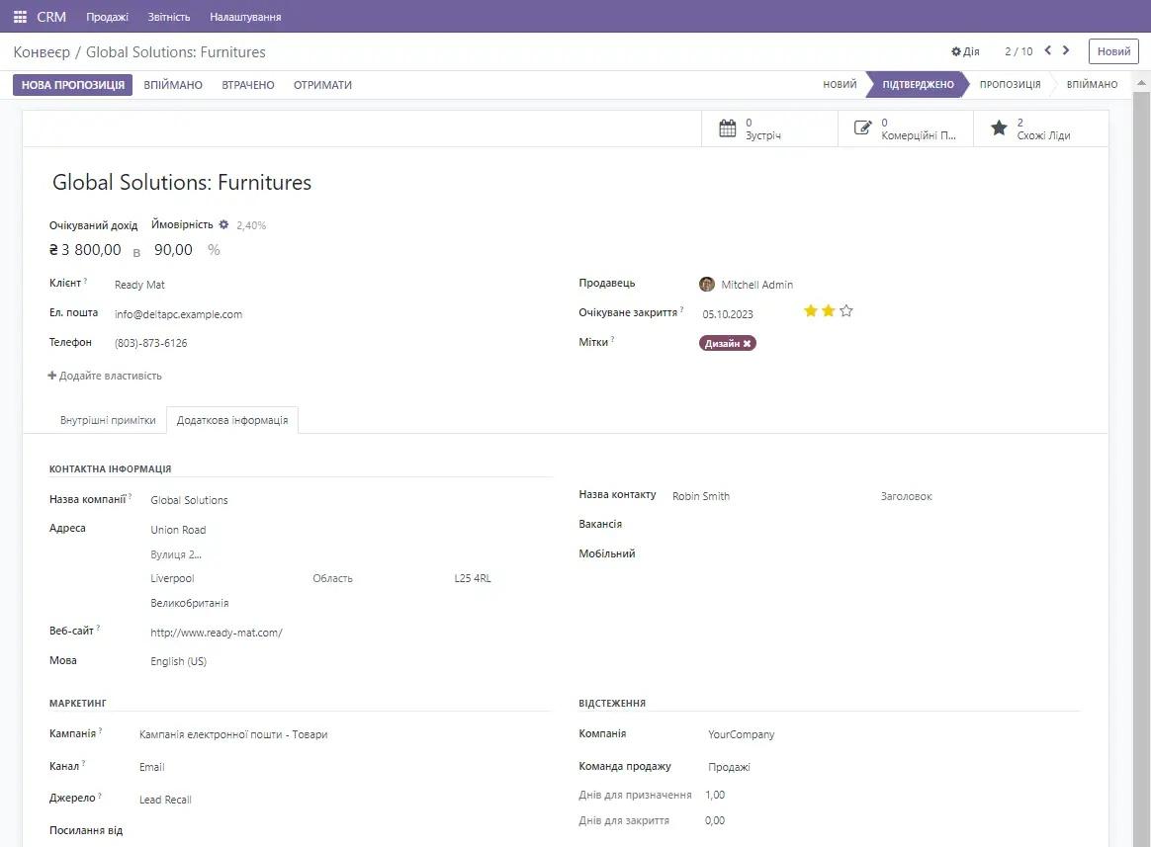Remove the Дизайн tag via its X
Viewport: 1151px width, 847px height.
click(x=749, y=343)
